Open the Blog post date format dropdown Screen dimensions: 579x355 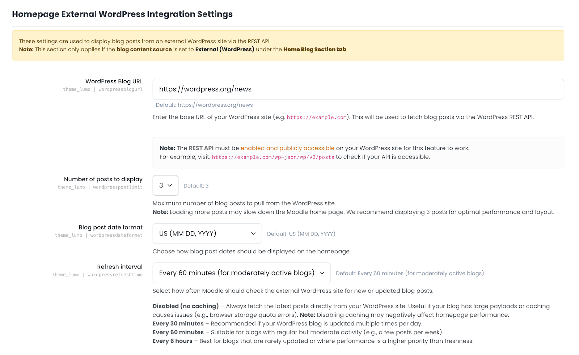207,233
